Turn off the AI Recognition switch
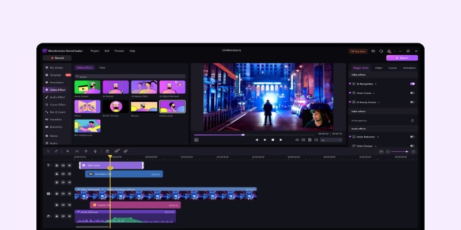This screenshot has height=230, width=461. pyautogui.click(x=412, y=84)
